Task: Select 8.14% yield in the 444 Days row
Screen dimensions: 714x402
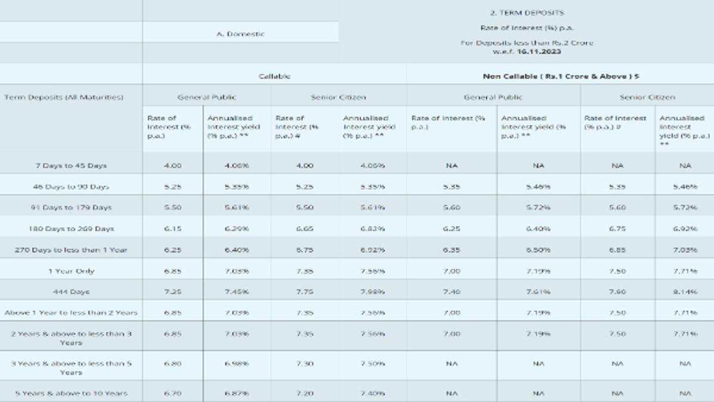Action: click(685, 292)
